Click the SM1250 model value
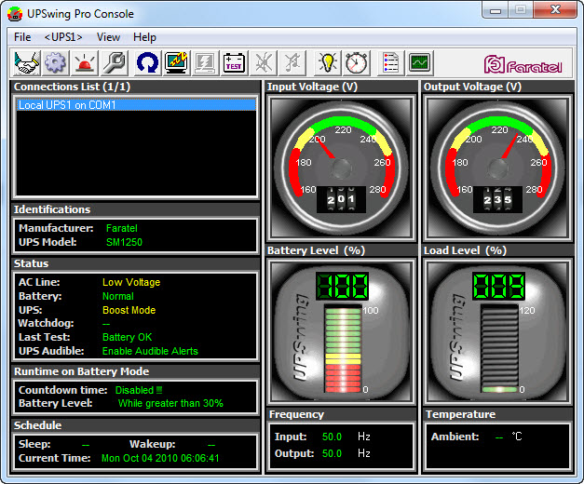584x484 pixels. (124, 242)
